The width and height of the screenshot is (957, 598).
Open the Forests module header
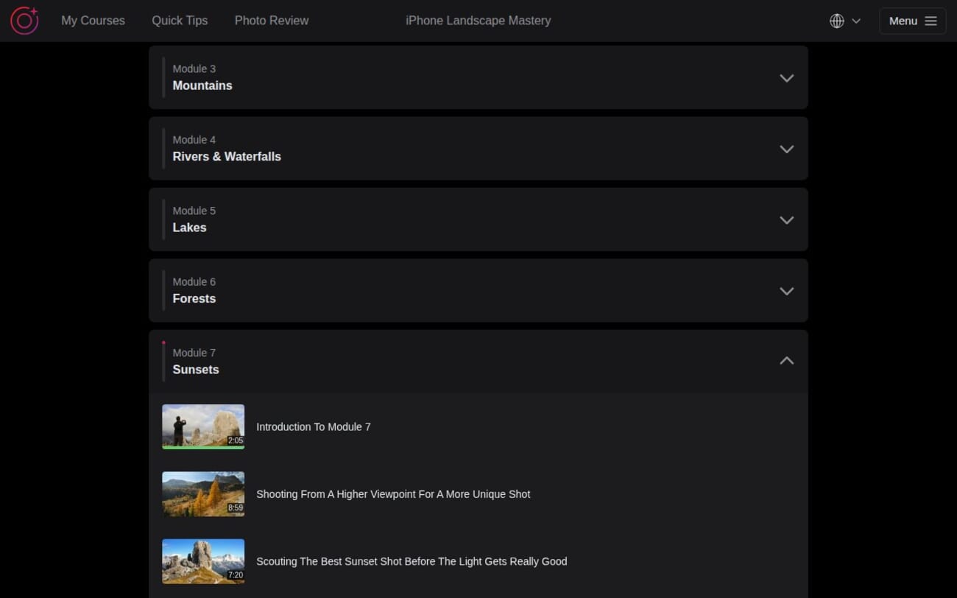coord(478,290)
